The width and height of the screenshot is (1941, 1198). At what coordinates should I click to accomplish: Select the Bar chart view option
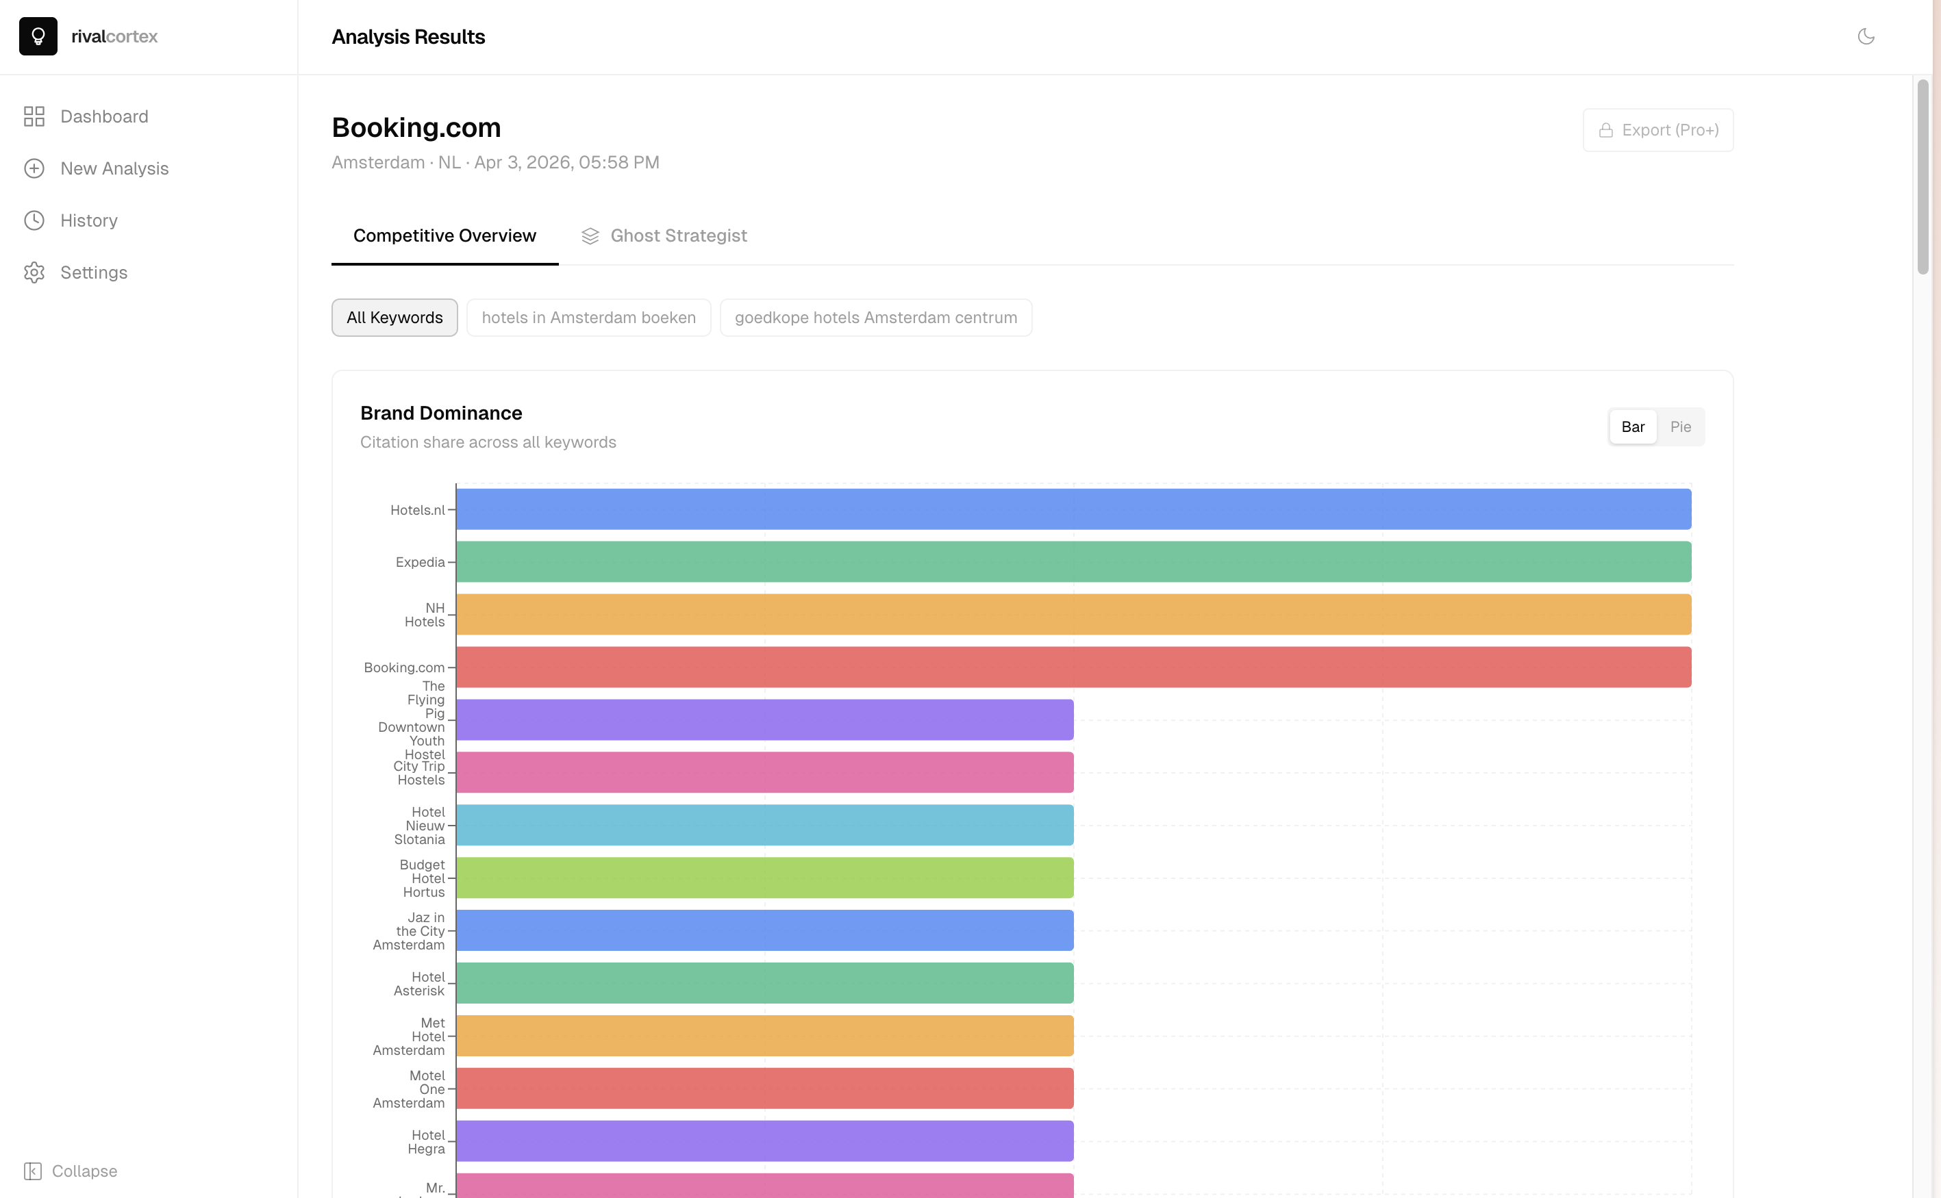pos(1633,427)
